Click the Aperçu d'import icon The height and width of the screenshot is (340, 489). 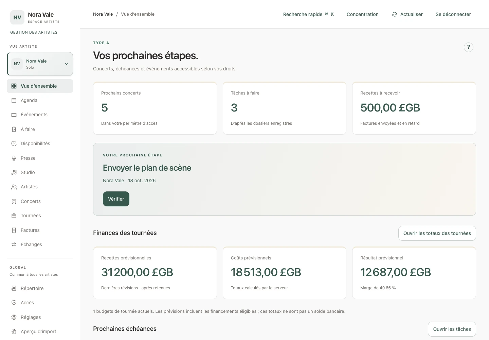tap(14, 331)
